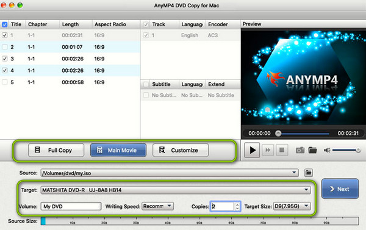Click the AC3 encoder cell
The height and width of the screenshot is (230, 366).
point(213,35)
